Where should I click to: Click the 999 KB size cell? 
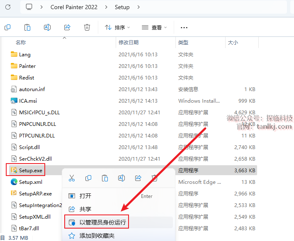(x=247, y=101)
